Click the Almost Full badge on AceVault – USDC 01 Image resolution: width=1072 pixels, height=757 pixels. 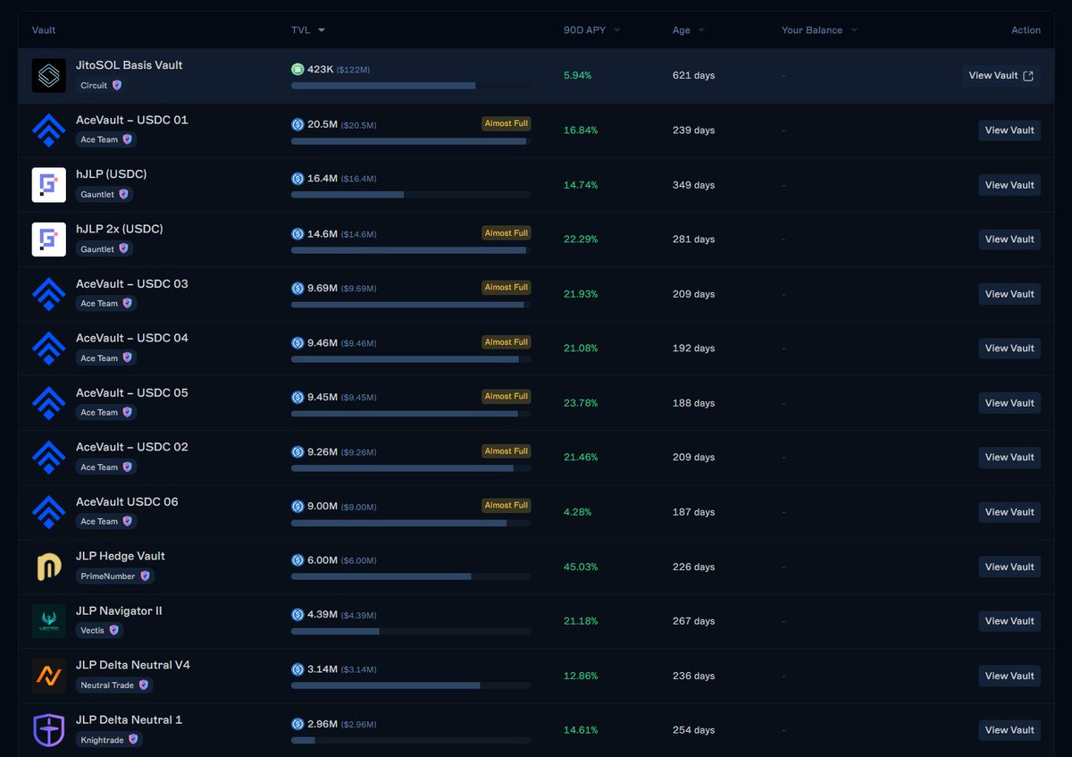point(506,123)
